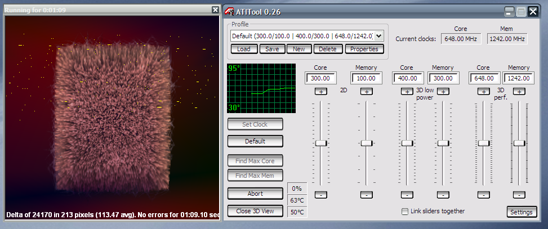Click the Save profile button
Screen dimensions: 548x229
[x=272, y=49]
